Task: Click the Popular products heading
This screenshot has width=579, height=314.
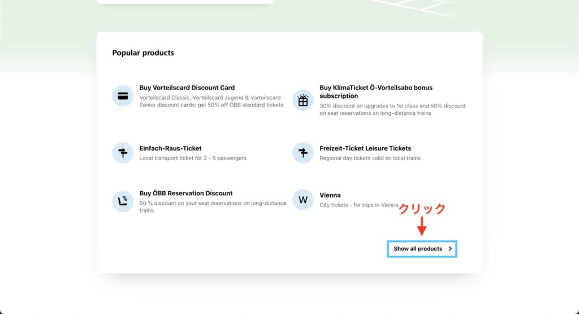Action: click(143, 53)
